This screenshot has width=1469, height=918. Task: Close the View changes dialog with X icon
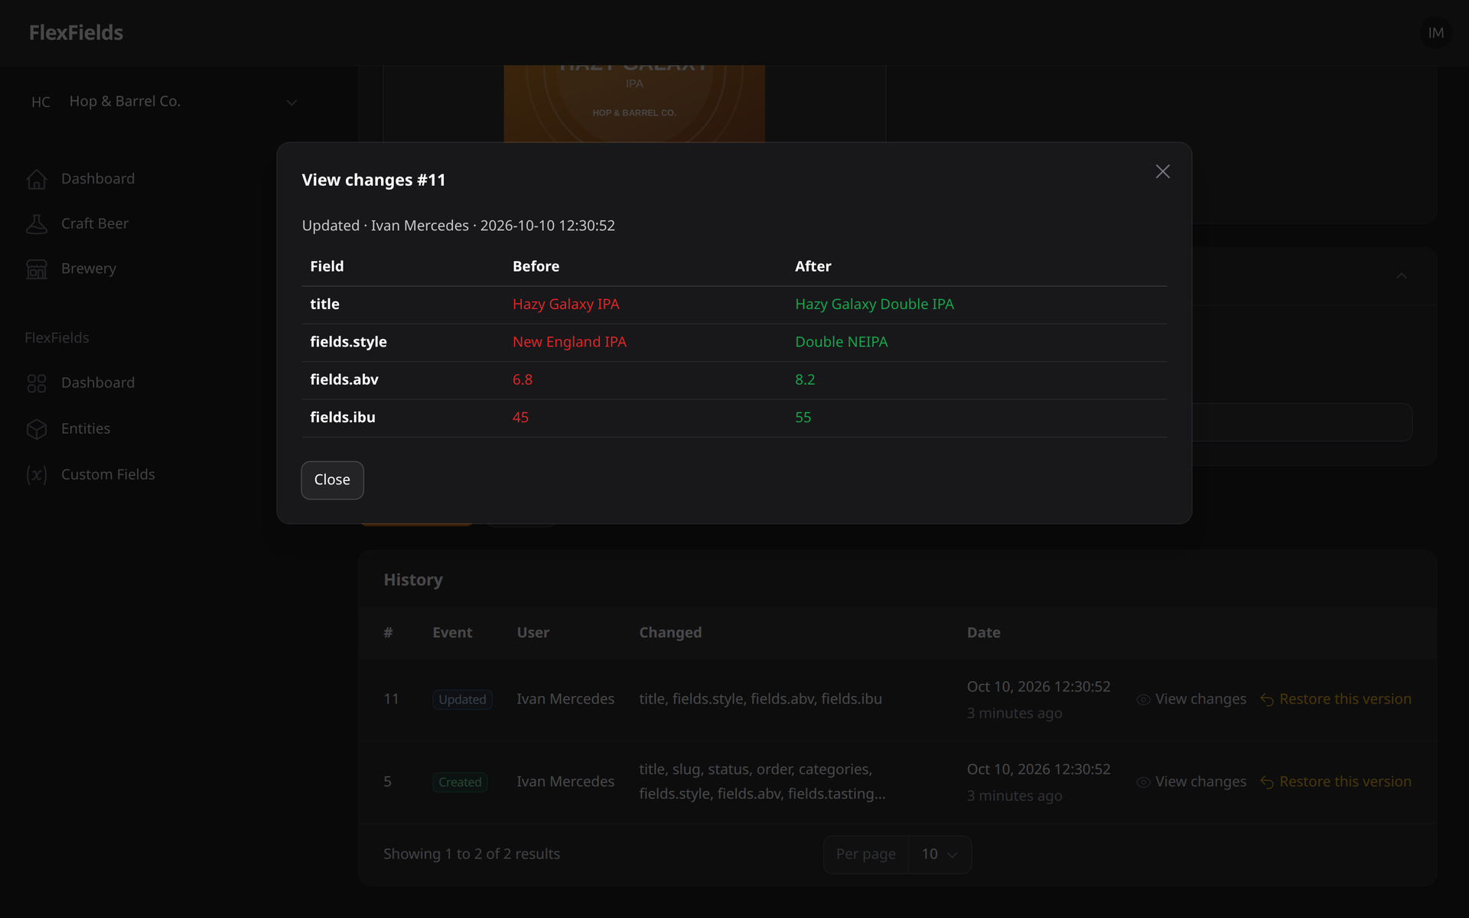click(1162, 171)
